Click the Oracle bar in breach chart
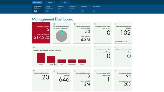Viewport: 164px width, 92px height. pos(51,60)
